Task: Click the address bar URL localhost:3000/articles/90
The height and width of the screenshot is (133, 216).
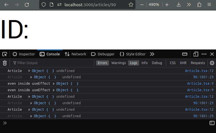Action: click(90, 5)
